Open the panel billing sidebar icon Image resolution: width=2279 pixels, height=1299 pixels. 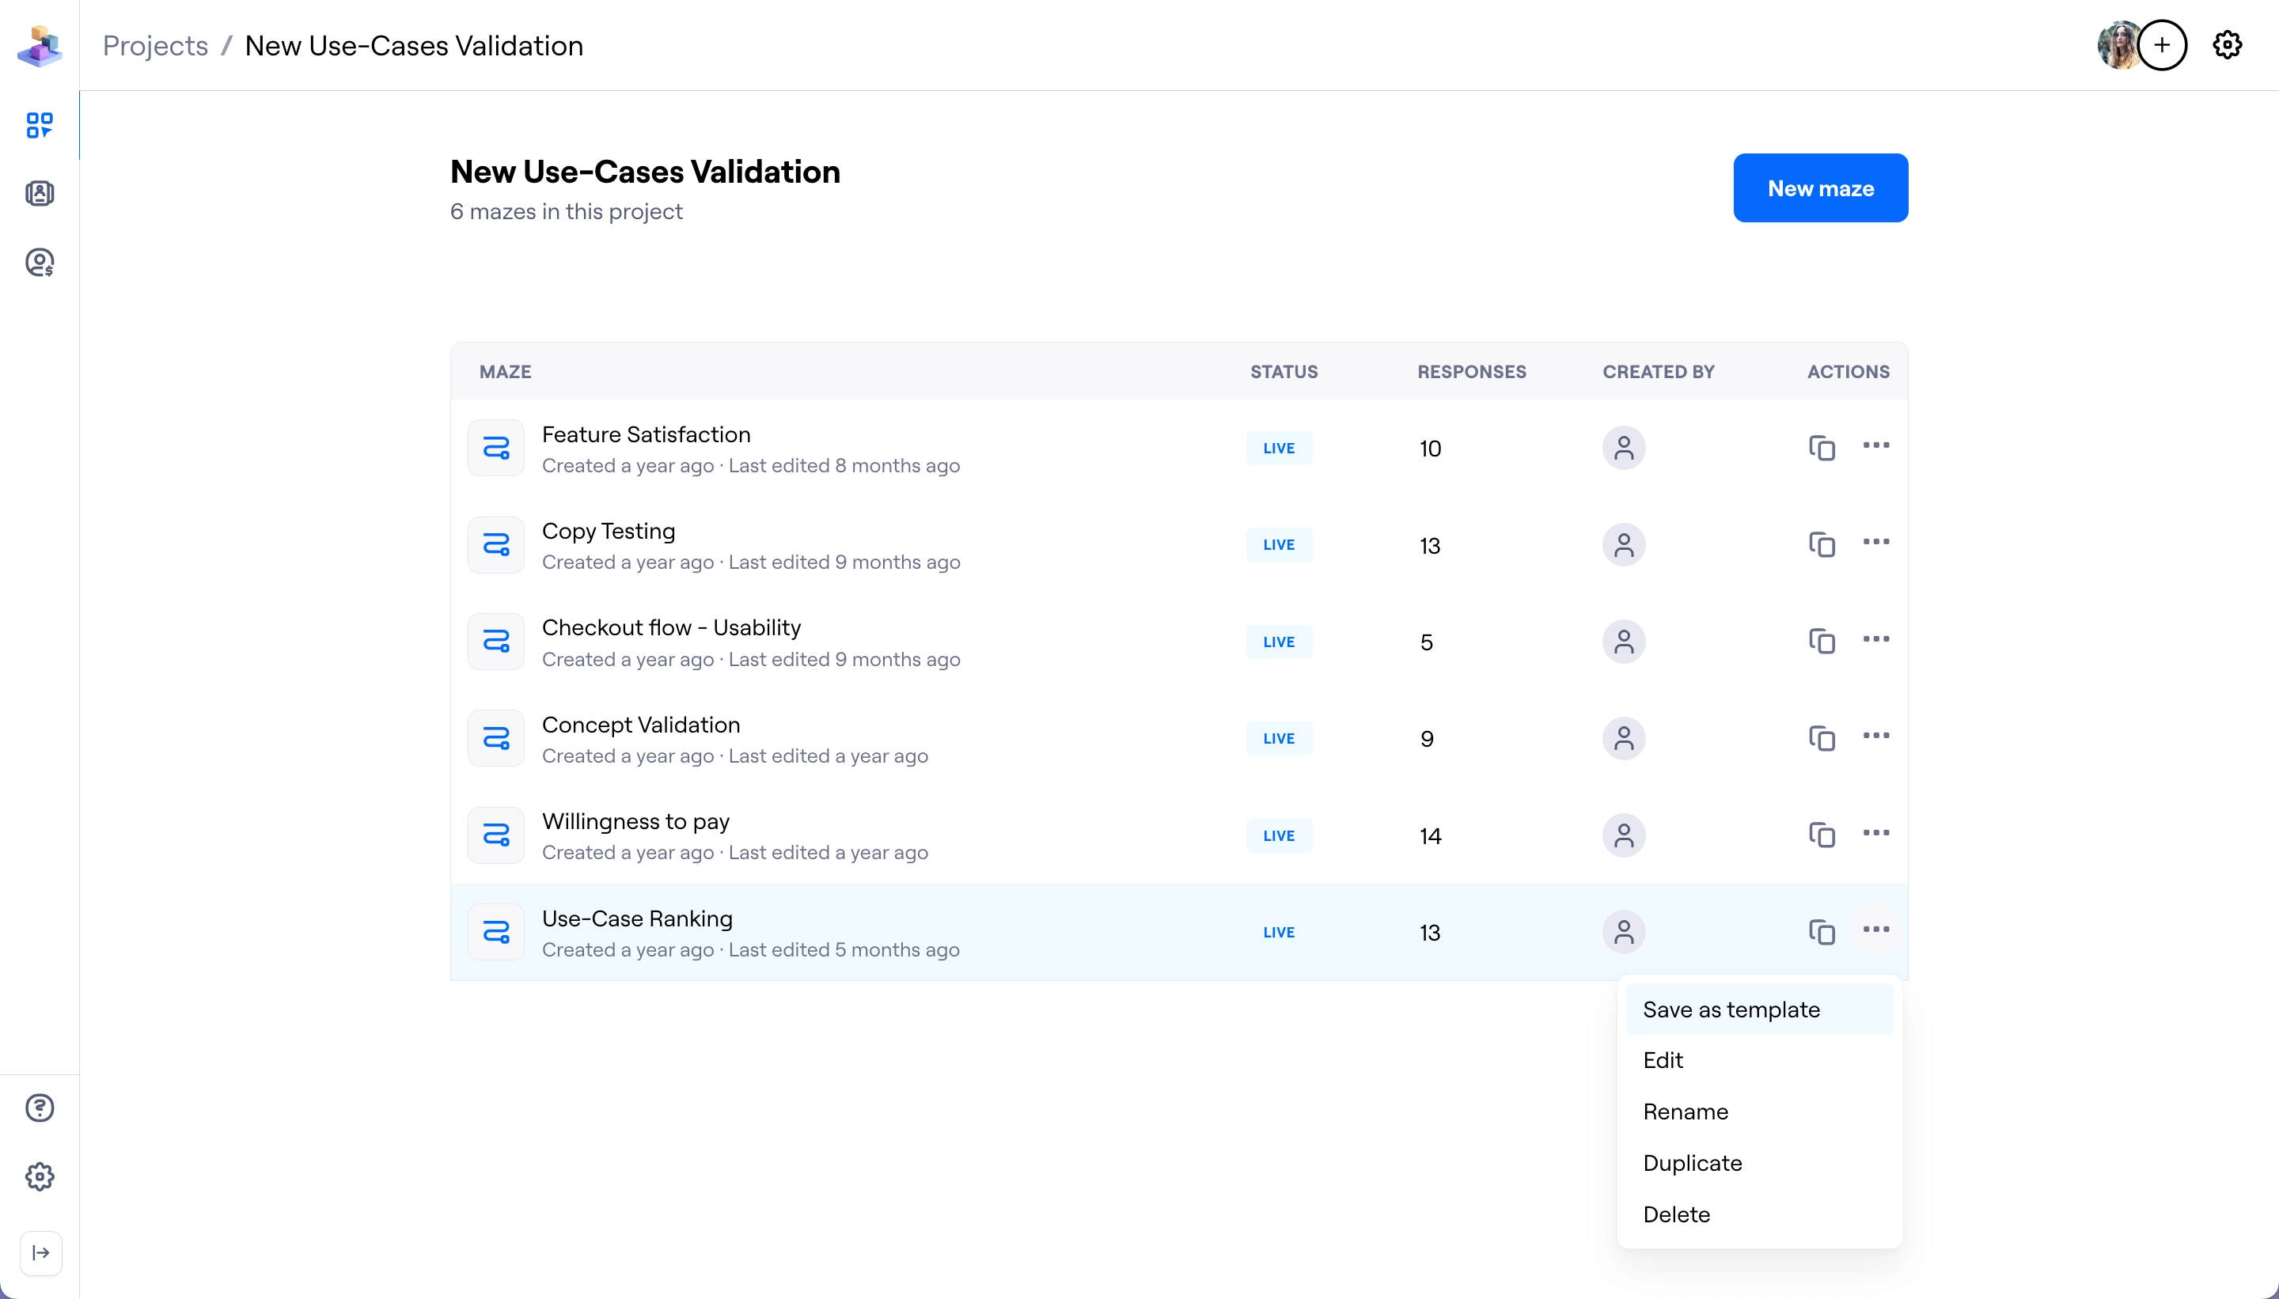click(40, 263)
